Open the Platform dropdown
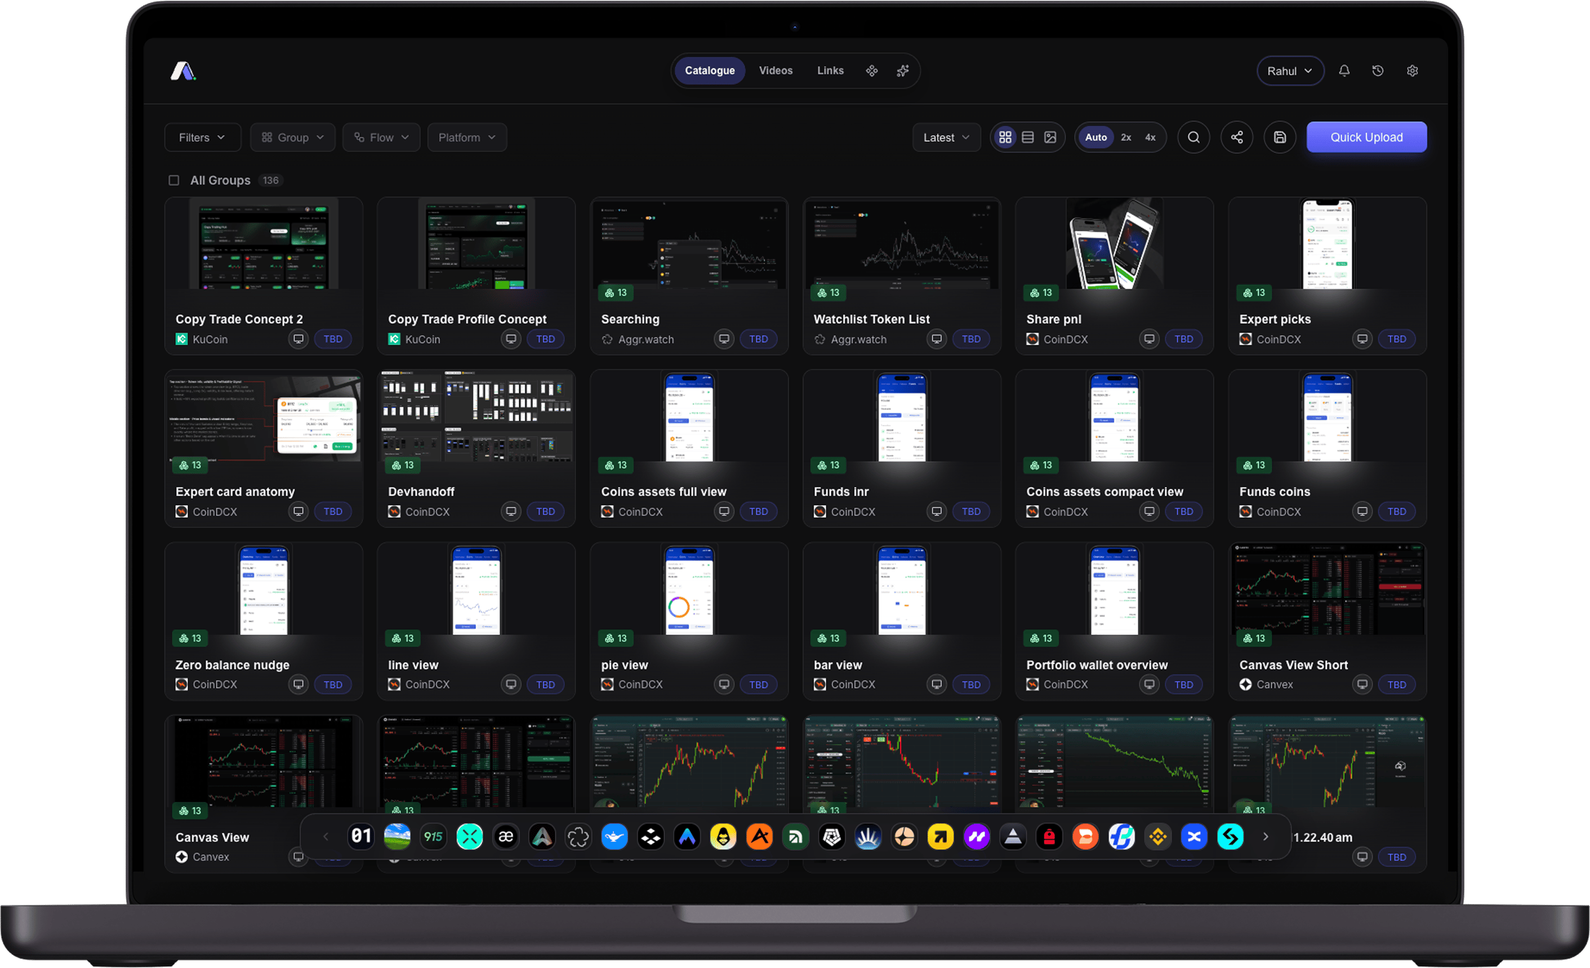The height and width of the screenshot is (968, 1590). pyautogui.click(x=467, y=137)
